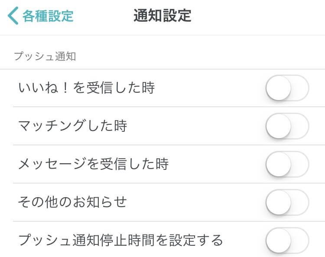Select the いいね！を受信した時 label

(x=87, y=88)
